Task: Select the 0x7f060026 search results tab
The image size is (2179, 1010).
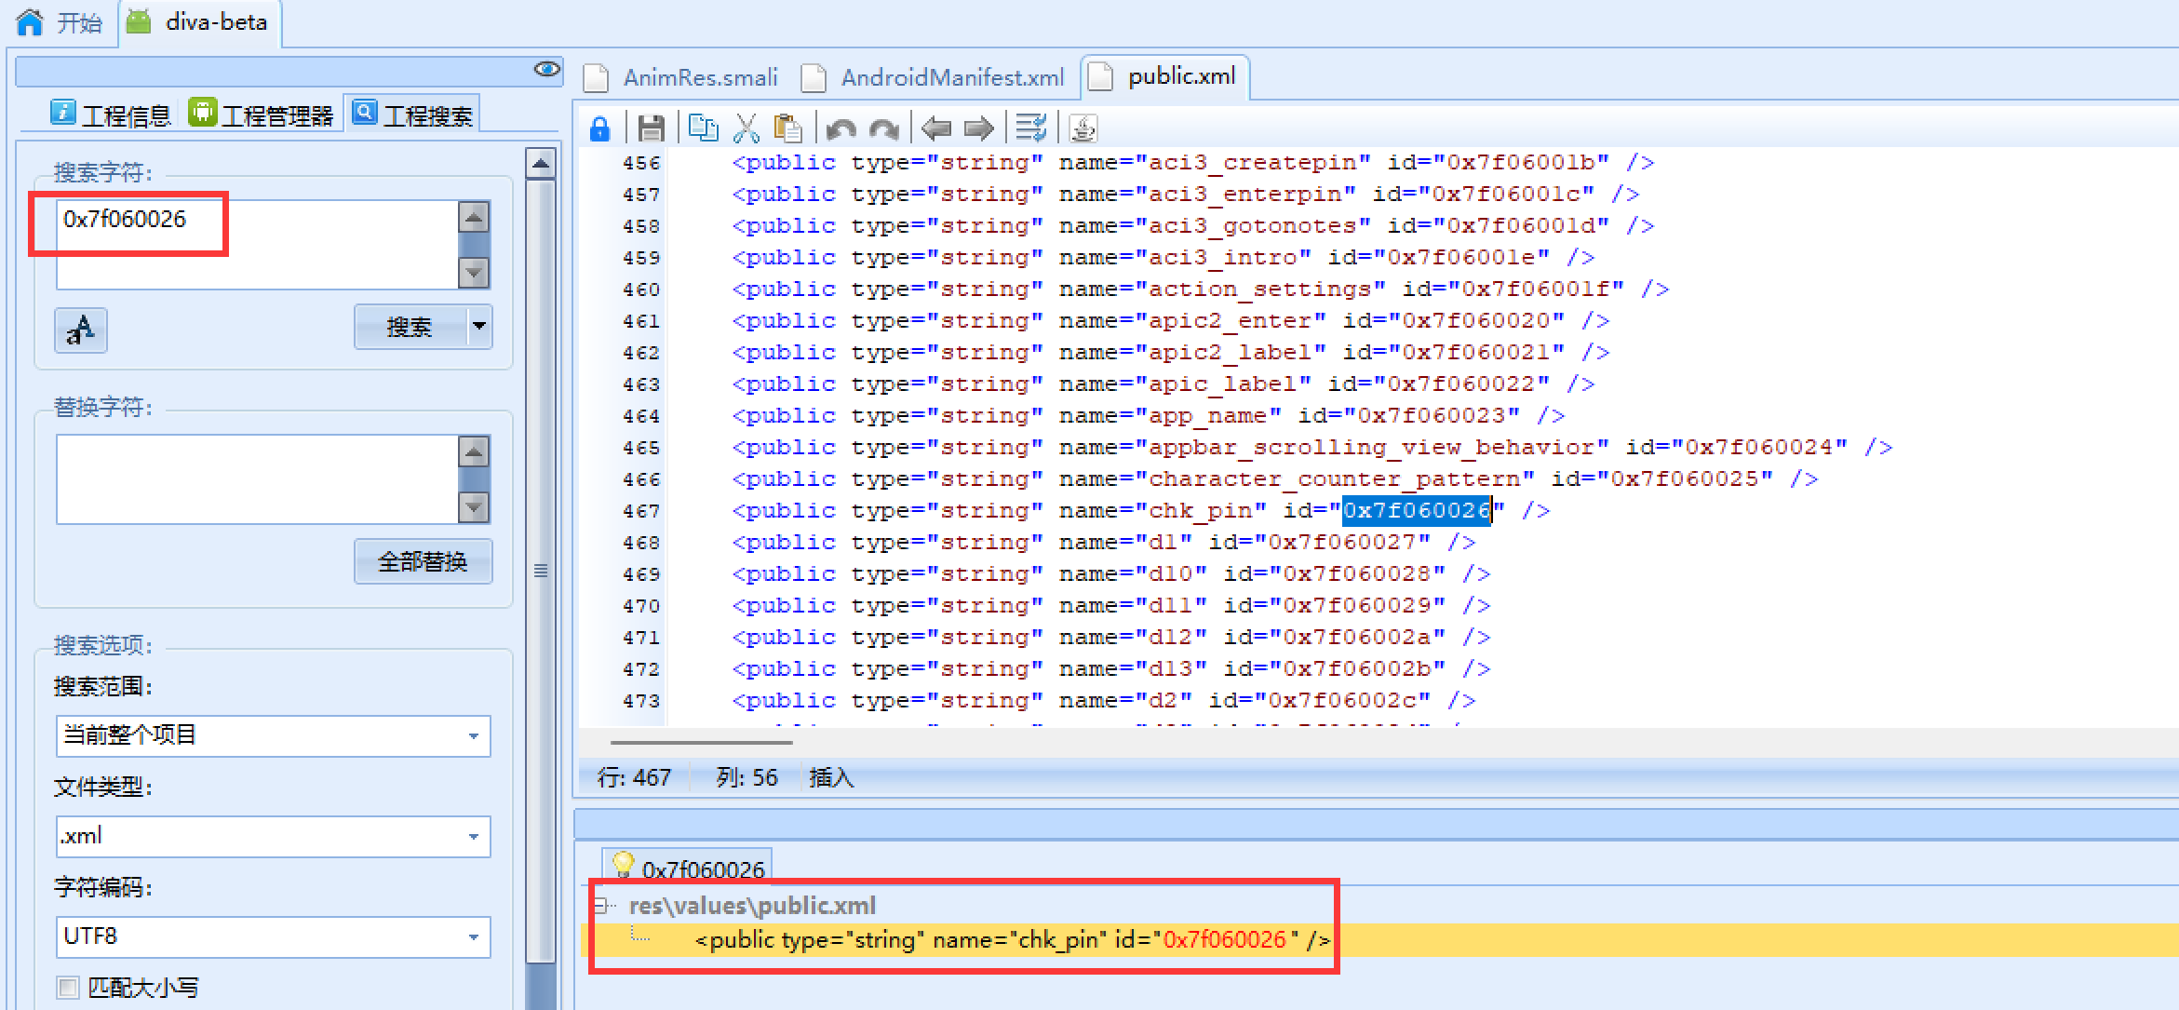Action: click(x=688, y=868)
